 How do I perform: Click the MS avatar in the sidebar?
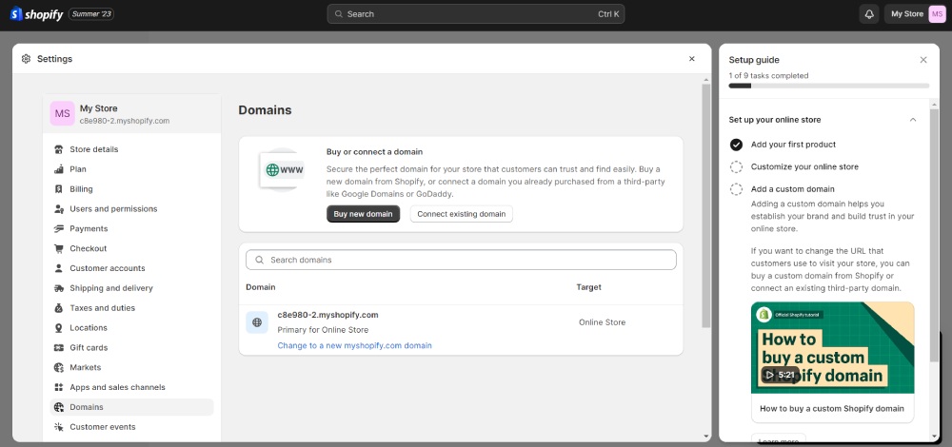(x=62, y=113)
